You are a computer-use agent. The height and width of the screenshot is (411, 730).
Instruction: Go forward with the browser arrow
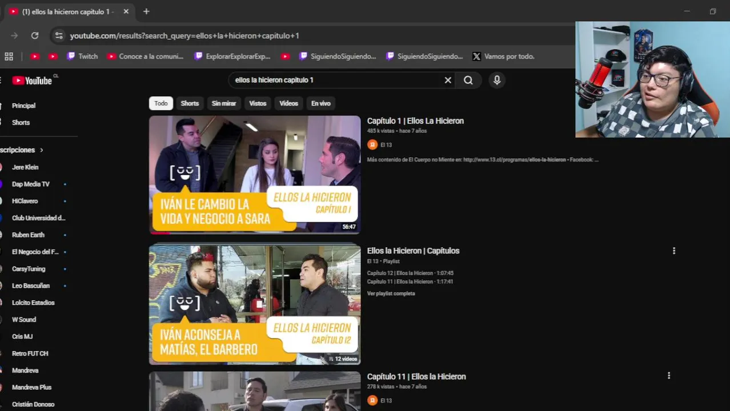(14, 35)
